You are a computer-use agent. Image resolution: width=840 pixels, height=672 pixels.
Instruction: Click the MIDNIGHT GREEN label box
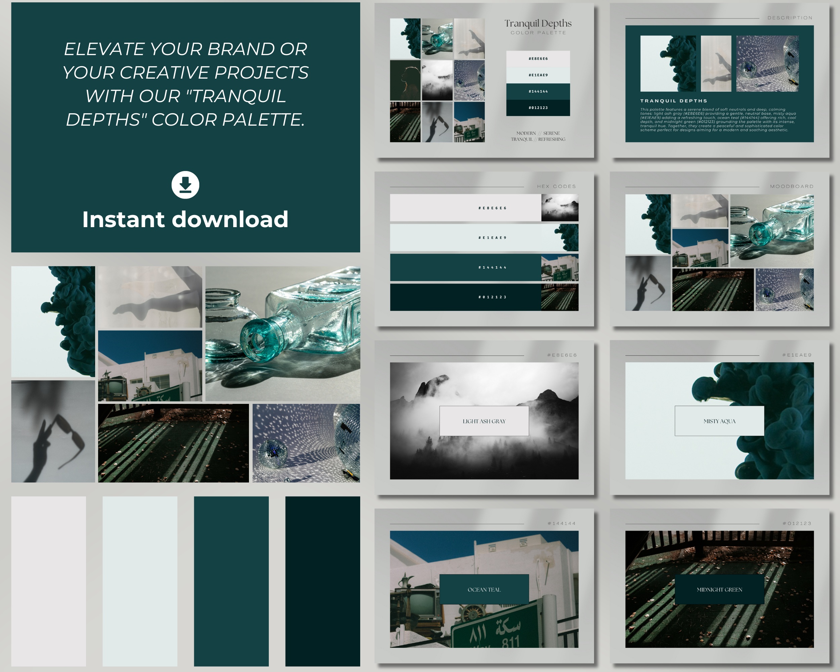point(719,589)
